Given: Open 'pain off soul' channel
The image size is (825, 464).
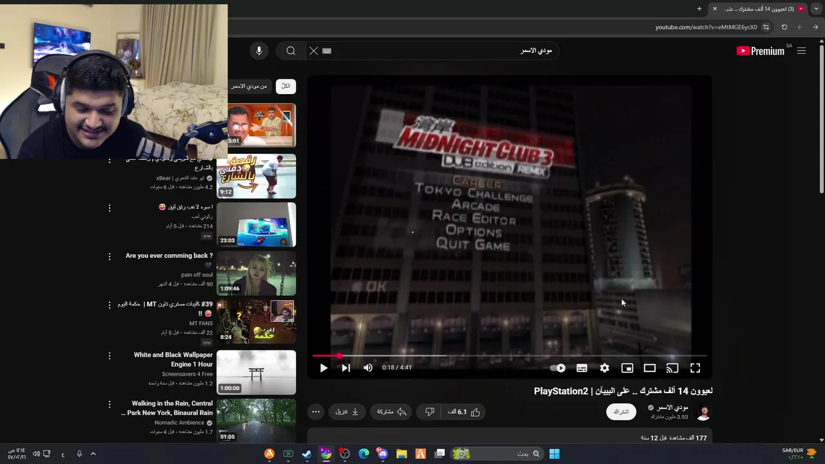Looking at the screenshot, I should (x=197, y=275).
